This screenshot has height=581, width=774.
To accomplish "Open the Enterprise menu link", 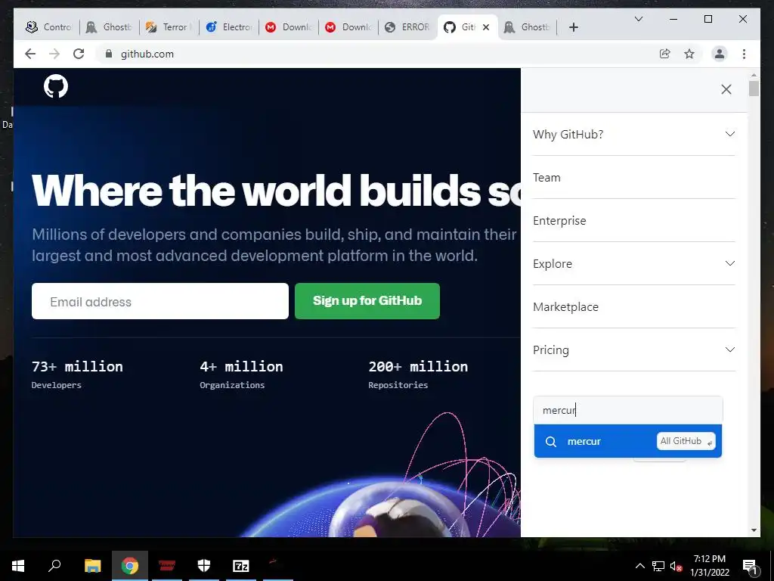I will 634,220.
